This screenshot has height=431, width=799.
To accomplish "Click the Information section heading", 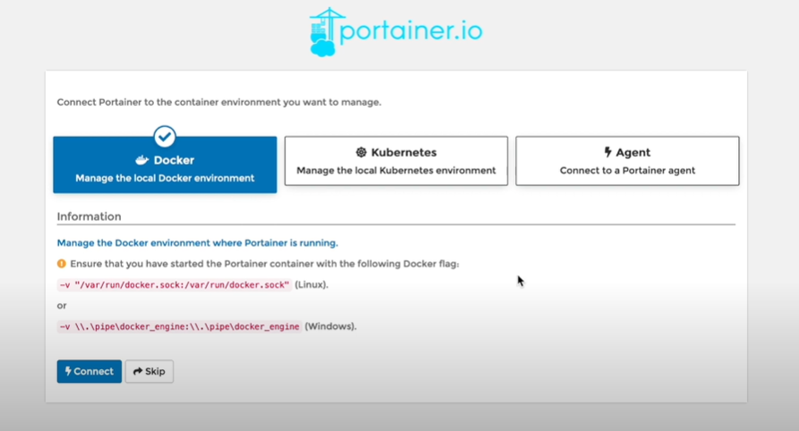I will coord(90,216).
